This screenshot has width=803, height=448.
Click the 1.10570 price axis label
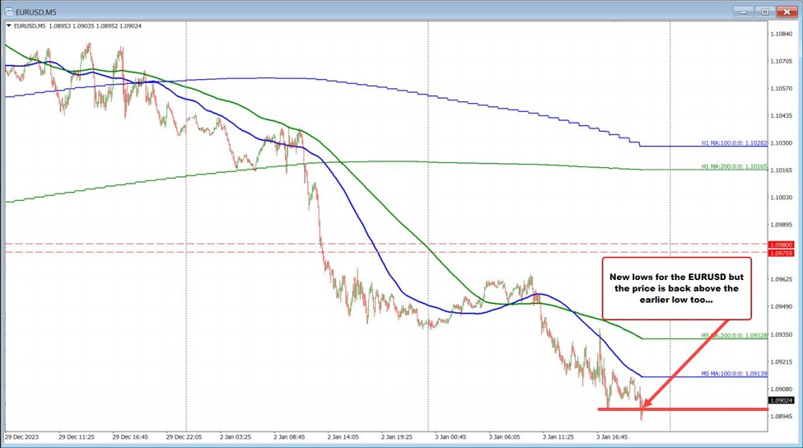click(x=782, y=89)
